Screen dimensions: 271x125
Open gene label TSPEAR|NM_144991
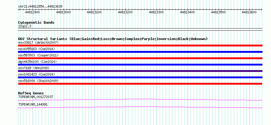click(x=33, y=104)
